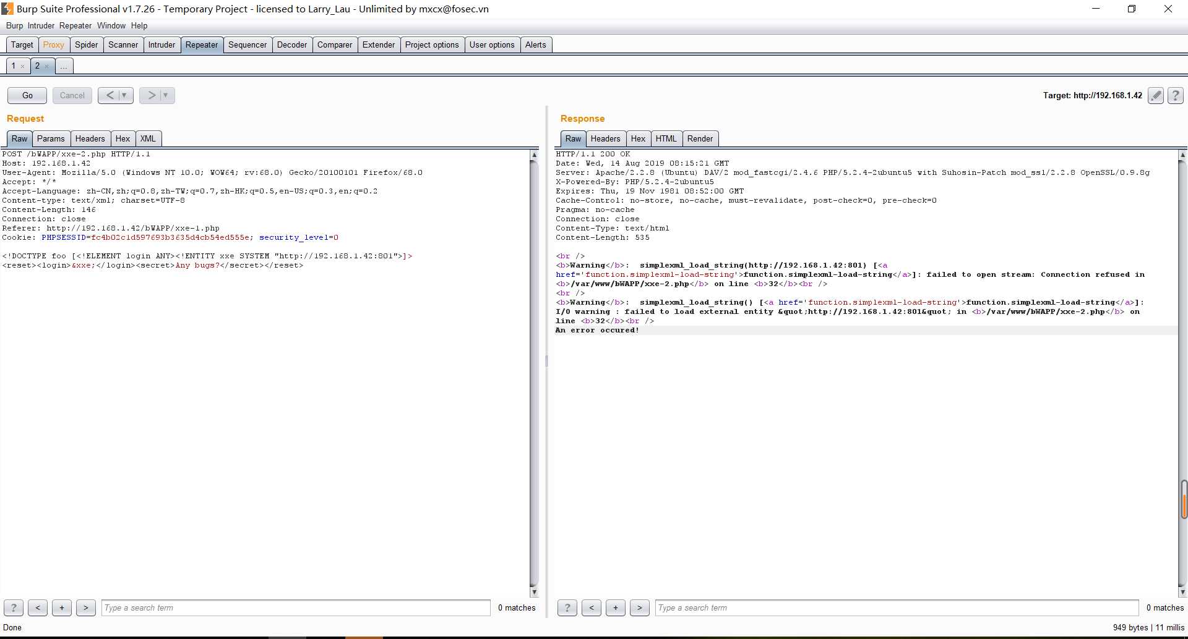Image resolution: width=1188 pixels, height=639 pixels.
Task: Open the Sequencer tab
Action: point(247,44)
